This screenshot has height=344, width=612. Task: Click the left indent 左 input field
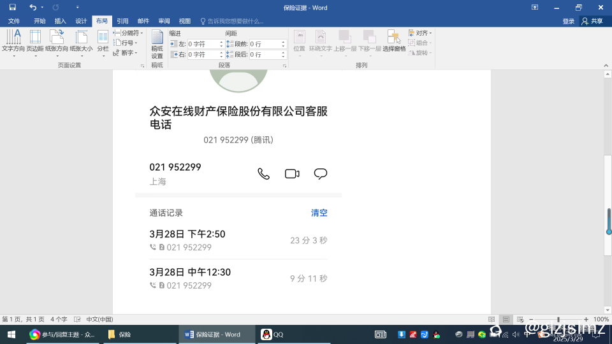[203, 44]
